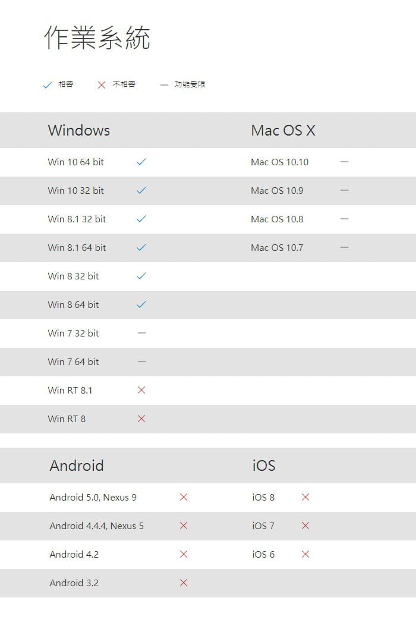
Task: Select the text Win 10 64 bit
Action: [76, 162]
